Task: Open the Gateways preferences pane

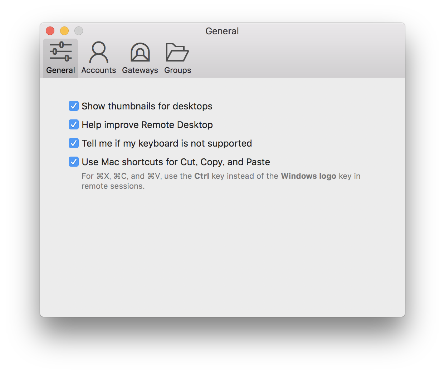Action: click(x=140, y=58)
